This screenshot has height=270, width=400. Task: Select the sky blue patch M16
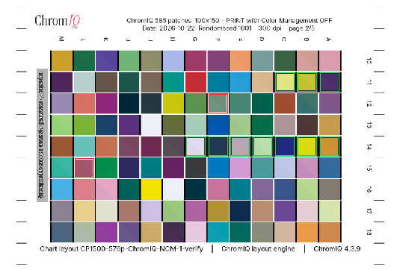[62, 189]
